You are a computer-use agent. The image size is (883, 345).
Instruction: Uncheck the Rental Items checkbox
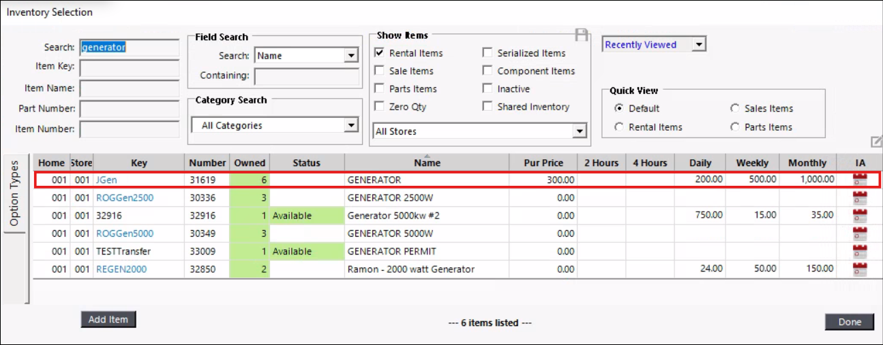pos(379,53)
